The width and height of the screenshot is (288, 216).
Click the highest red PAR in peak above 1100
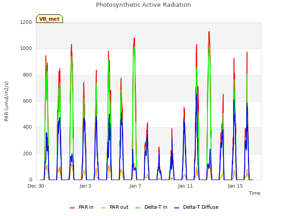pos(209,32)
